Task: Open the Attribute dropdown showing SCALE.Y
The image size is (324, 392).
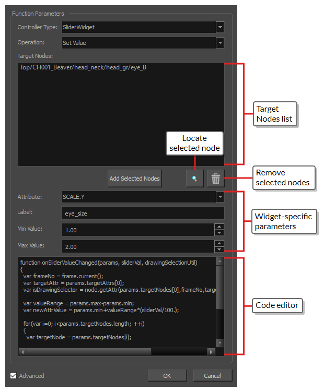Action: (220, 197)
